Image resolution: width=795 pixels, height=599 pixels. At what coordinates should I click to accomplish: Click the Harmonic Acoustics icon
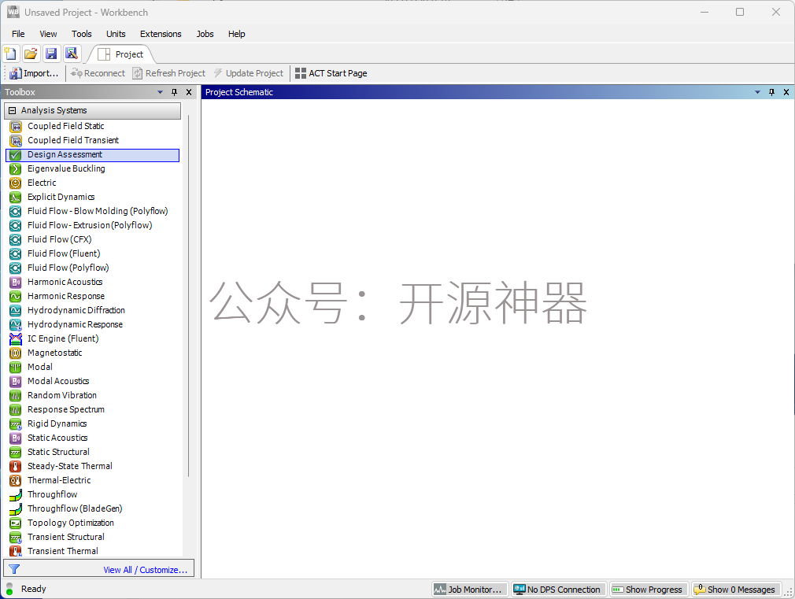pyautogui.click(x=16, y=283)
